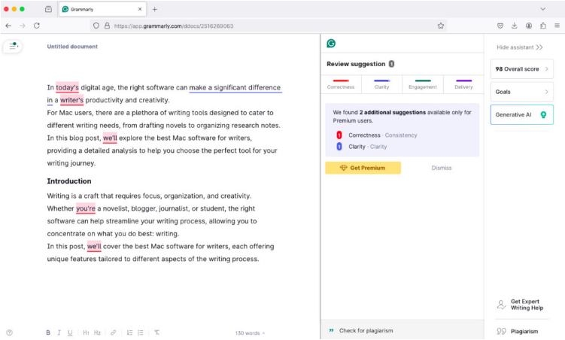Apply italic formatting

point(59,332)
